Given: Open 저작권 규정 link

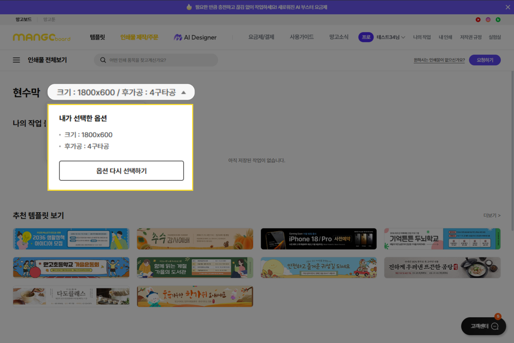Looking at the screenshot, I should pyautogui.click(x=471, y=37).
